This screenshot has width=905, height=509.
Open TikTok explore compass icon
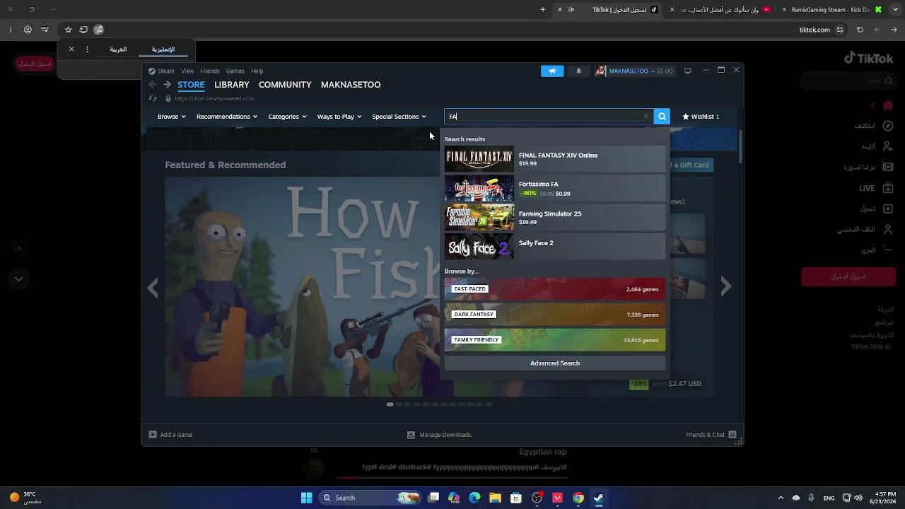pos(888,126)
